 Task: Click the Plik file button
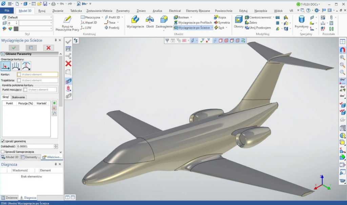click(7, 11)
